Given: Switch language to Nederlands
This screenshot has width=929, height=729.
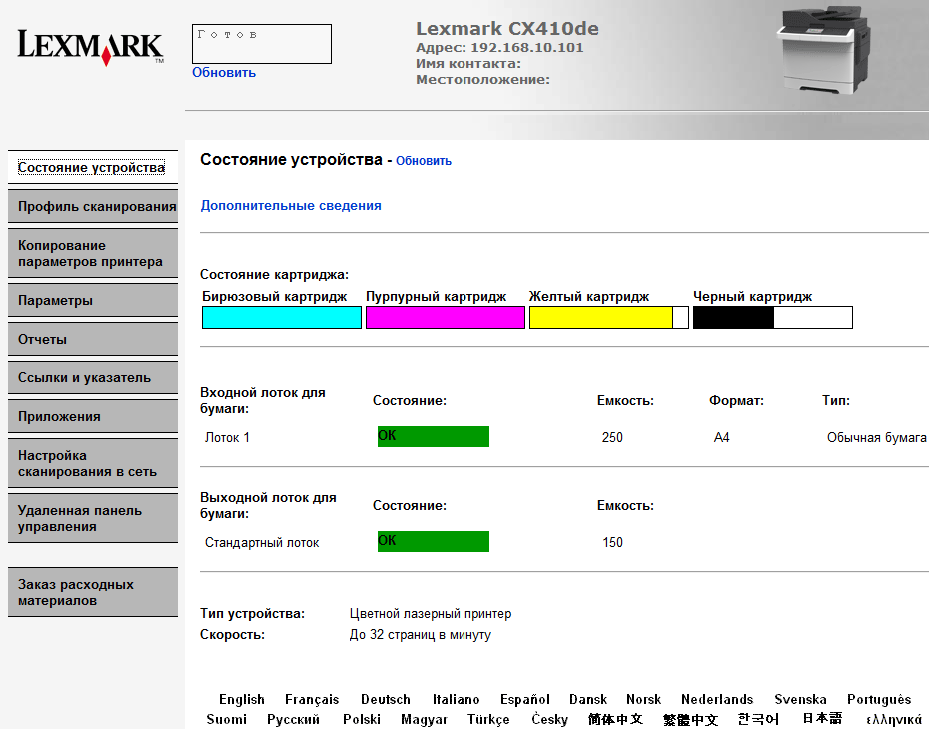Looking at the screenshot, I should click(717, 699).
